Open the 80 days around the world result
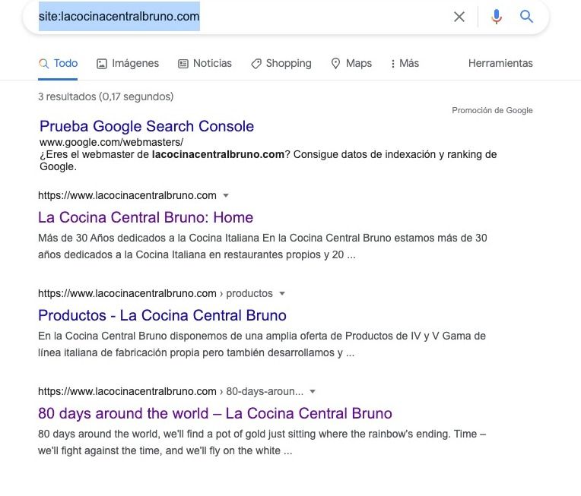Viewport: 581px width, 496px height. tap(215, 413)
